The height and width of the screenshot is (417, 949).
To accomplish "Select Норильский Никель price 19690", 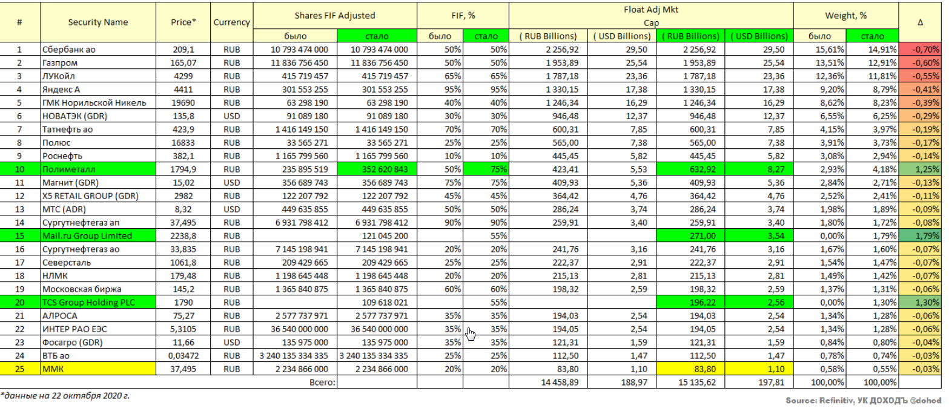I will click(x=184, y=102).
